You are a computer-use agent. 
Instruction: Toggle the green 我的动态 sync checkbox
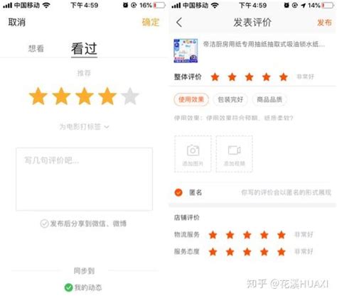tap(68, 287)
